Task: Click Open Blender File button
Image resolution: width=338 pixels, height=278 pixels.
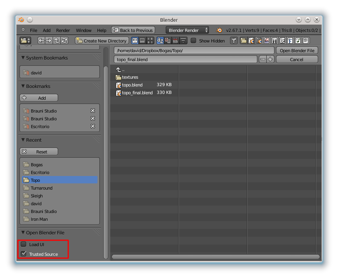Action: point(297,51)
